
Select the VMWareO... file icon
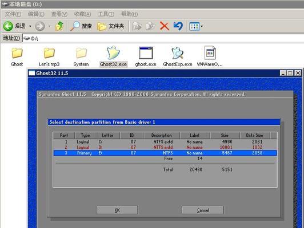pyautogui.click(x=210, y=52)
